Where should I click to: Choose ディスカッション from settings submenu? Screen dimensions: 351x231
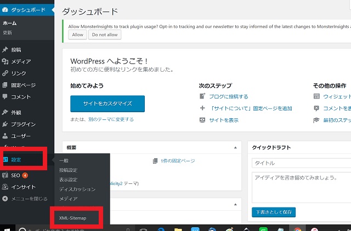77,189
